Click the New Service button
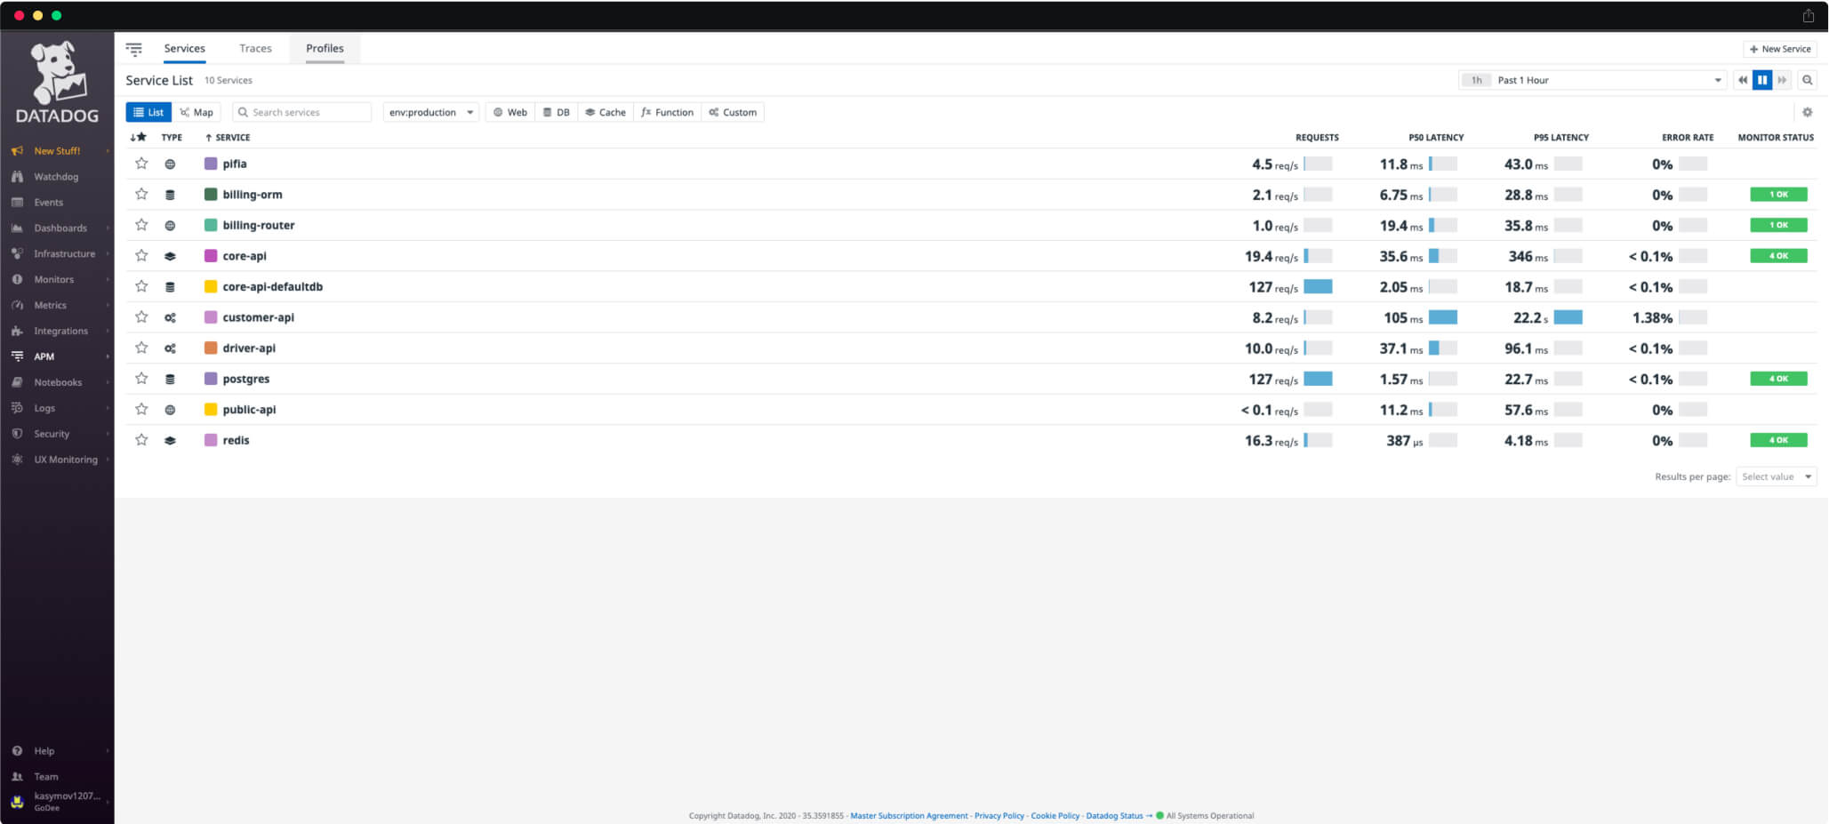 [1779, 49]
